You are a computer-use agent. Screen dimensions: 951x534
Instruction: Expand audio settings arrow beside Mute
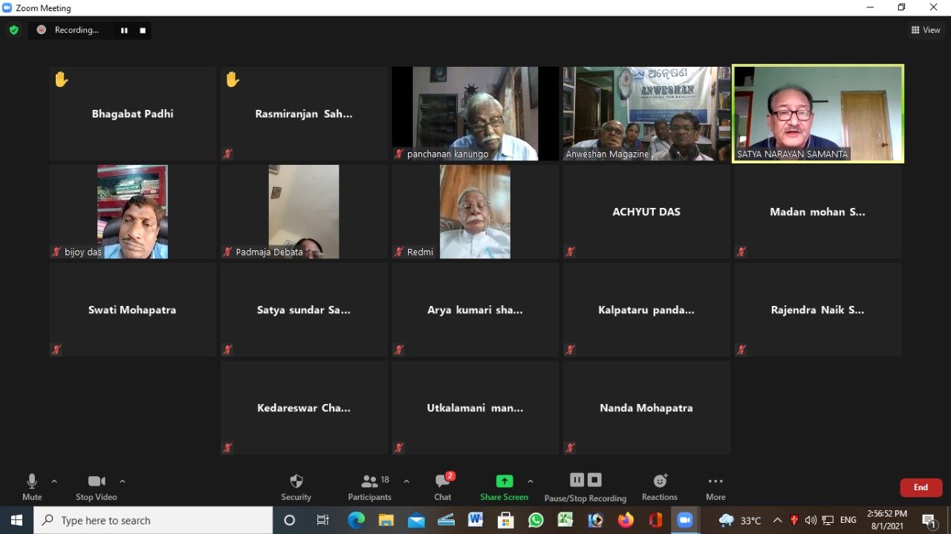(x=54, y=481)
